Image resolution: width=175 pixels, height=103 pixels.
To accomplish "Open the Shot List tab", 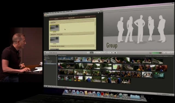I will 87,17.
